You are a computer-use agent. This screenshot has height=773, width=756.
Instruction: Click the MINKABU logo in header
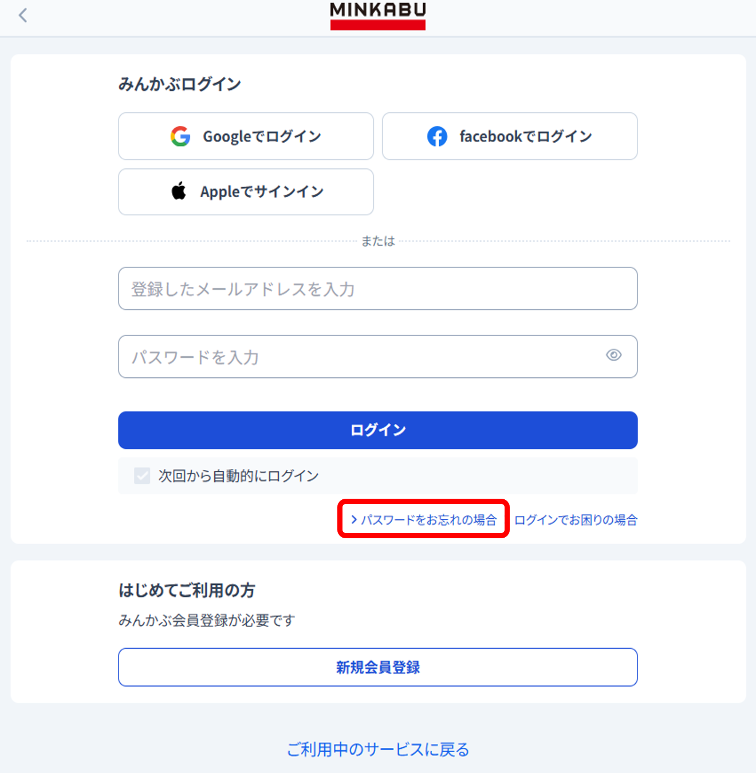click(378, 16)
